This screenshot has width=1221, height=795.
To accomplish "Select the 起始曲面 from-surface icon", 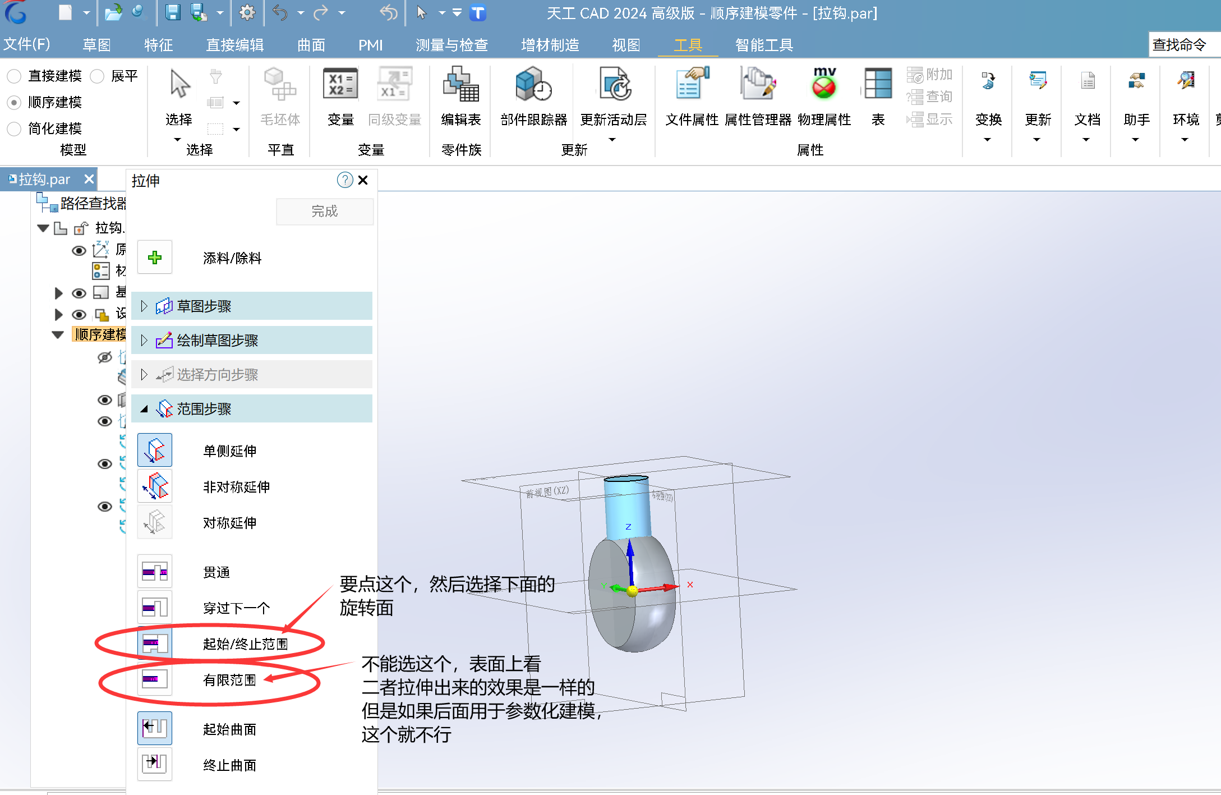I will (155, 728).
